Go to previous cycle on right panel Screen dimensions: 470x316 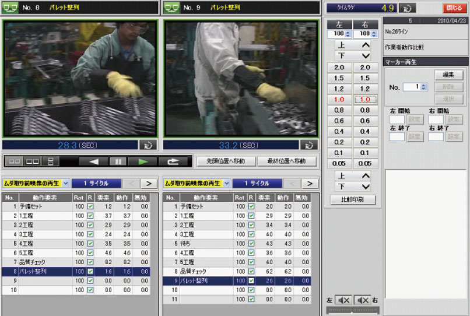tap(293, 183)
